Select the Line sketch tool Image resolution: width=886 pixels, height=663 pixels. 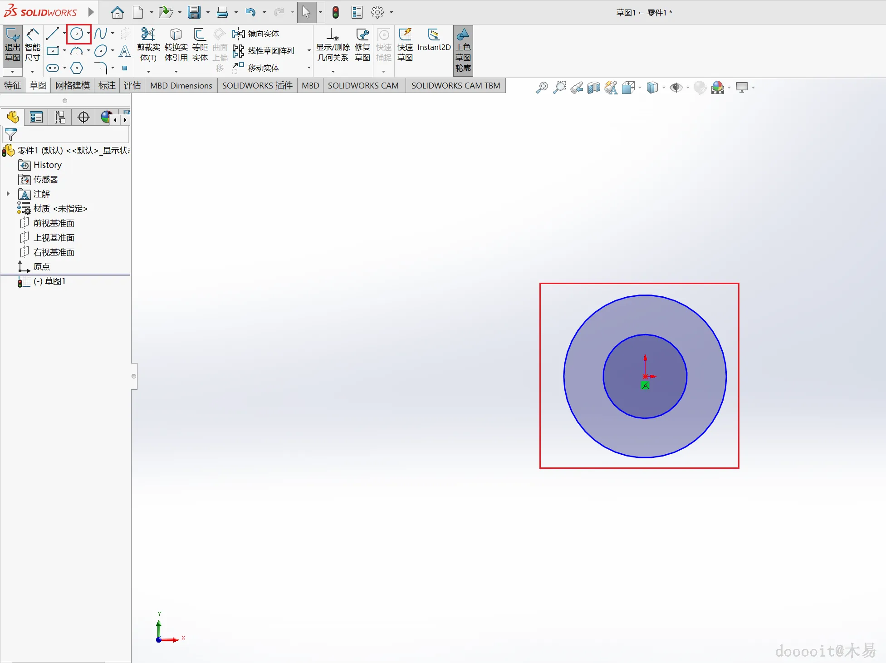click(x=53, y=34)
